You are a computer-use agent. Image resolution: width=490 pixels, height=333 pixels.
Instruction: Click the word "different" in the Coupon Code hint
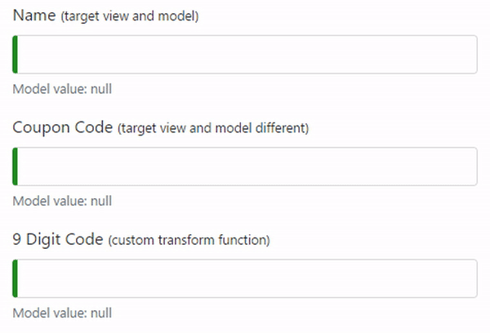[x=283, y=128]
